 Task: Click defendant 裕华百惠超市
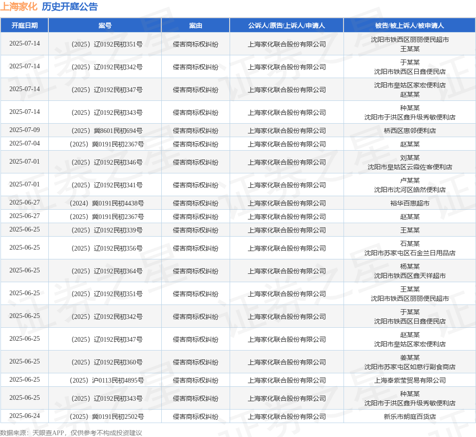[410, 203]
